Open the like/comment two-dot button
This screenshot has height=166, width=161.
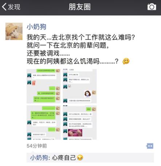pyautogui.click(x=150, y=146)
